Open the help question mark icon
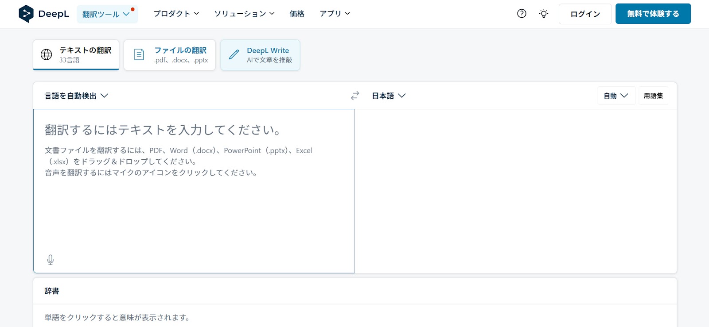Viewport: 709px width, 327px height. pos(522,14)
